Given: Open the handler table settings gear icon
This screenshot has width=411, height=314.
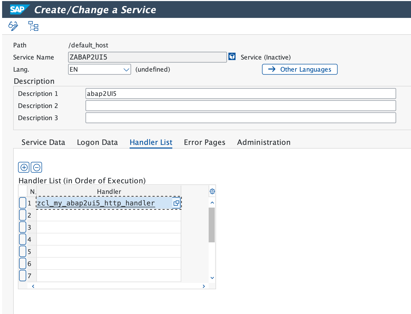Looking at the screenshot, I should pyautogui.click(x=212, y=191).
